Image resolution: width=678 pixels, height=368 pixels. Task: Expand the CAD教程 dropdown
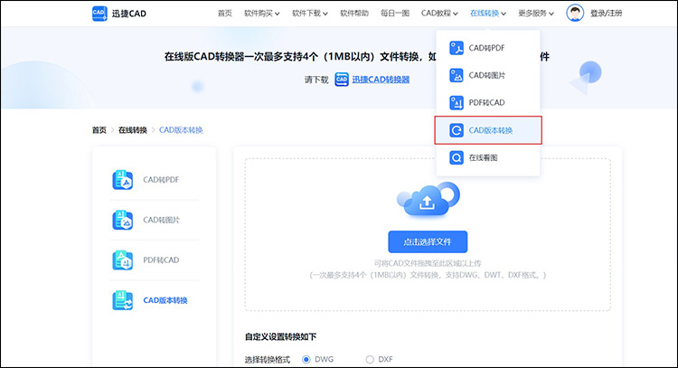coord(439,14)
